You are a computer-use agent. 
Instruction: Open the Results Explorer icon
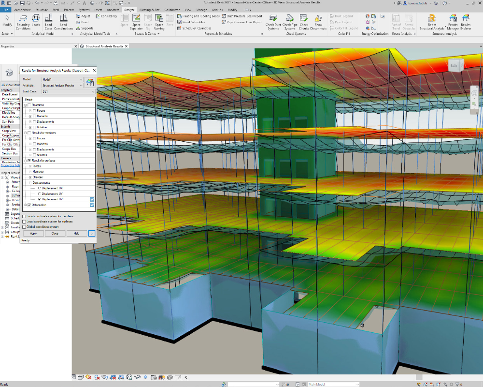point(466,22)
